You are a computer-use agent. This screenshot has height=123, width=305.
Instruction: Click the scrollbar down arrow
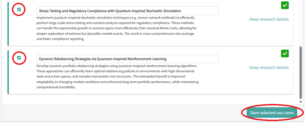pos(301,102)
